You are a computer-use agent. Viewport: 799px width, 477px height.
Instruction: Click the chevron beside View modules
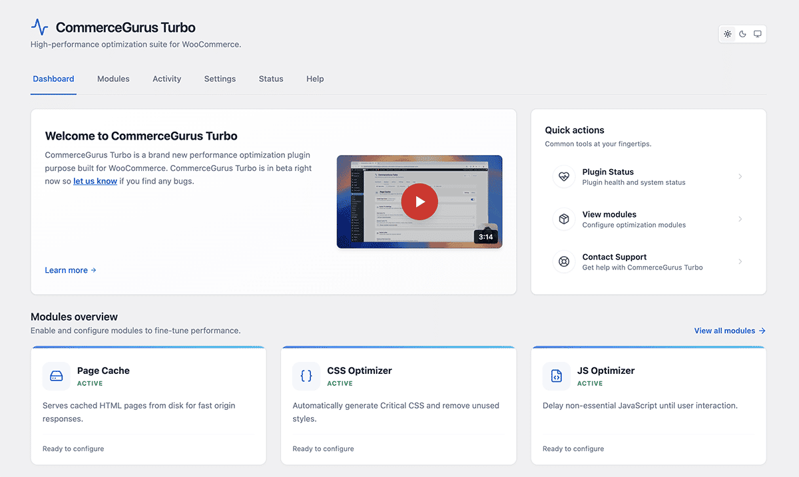pos(740,219)
